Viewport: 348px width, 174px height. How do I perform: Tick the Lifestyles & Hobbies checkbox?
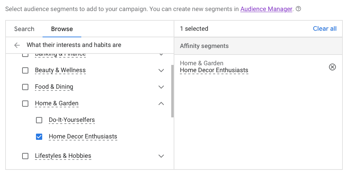click(25, 156)
